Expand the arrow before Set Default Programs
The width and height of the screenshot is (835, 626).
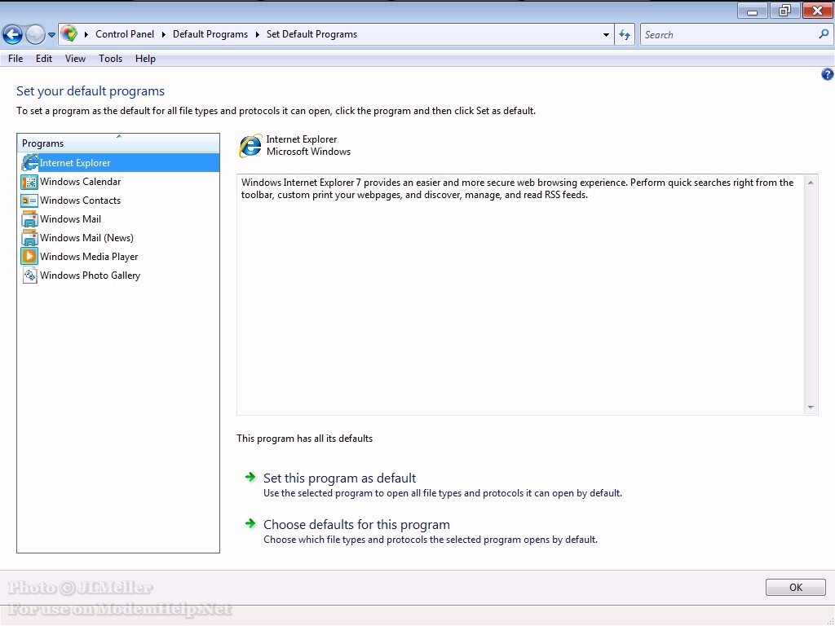(x=257, y=34)
